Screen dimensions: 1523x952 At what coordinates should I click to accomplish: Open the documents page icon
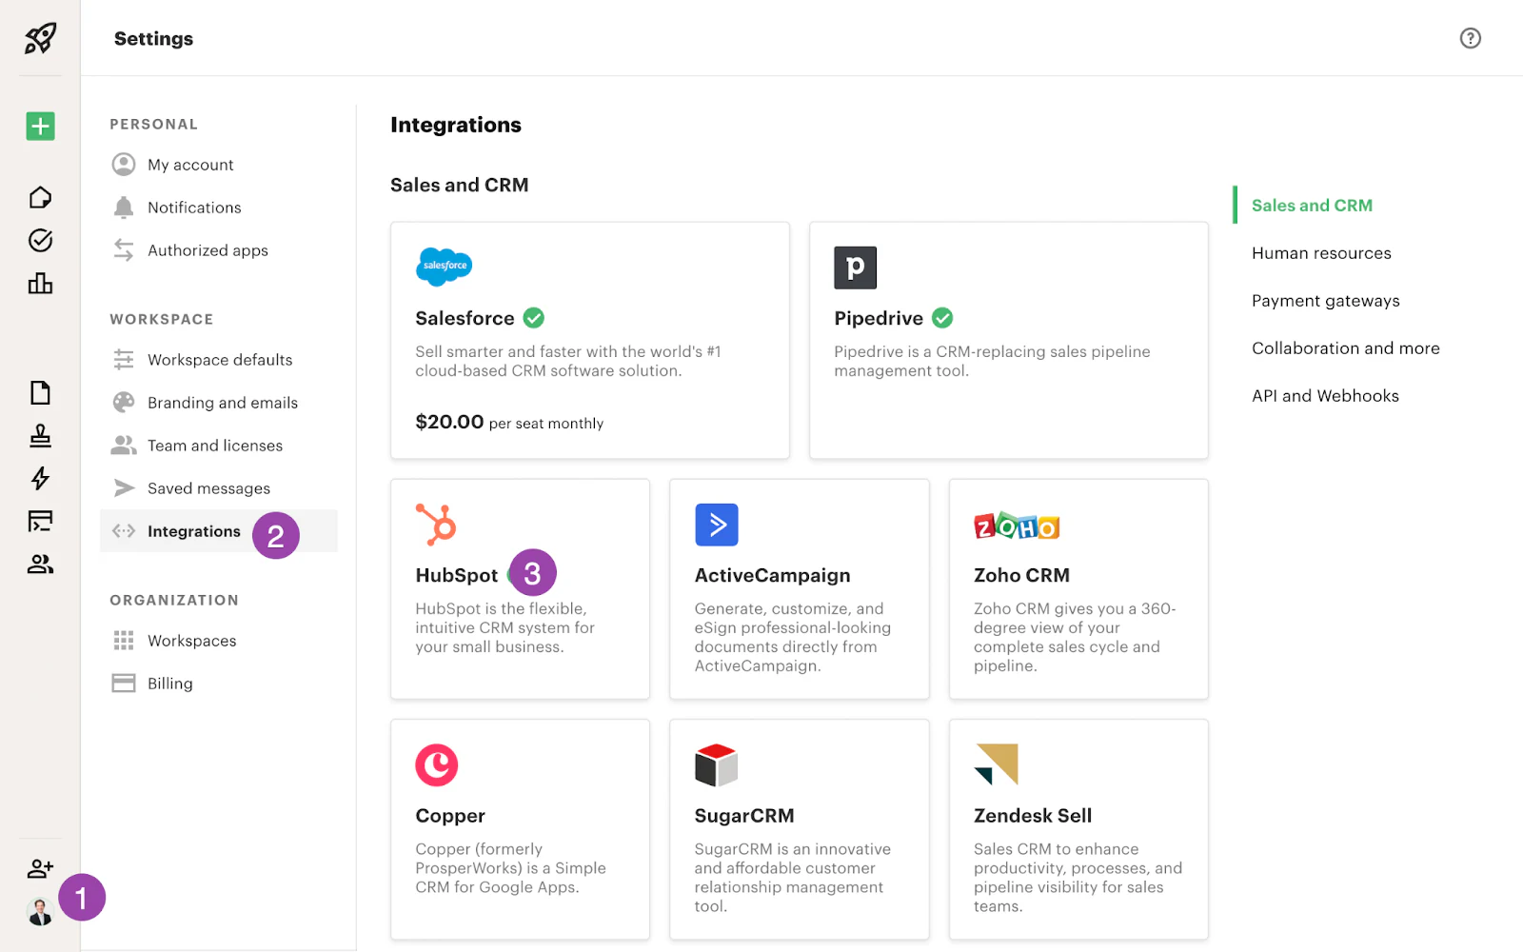pos(40,392)
